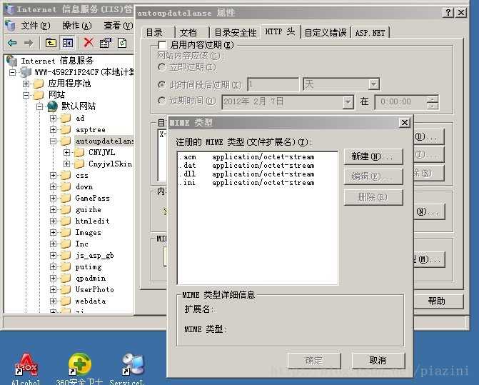Click the 帮助 button in properties dialog
479x385 pixels.
click(437, 301)
